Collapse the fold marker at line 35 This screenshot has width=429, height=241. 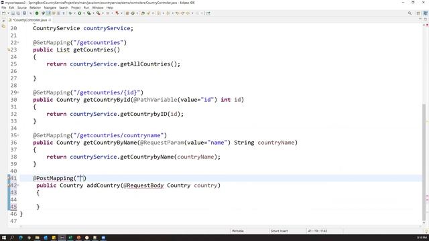pyautogui.click(x=18, y=135)
